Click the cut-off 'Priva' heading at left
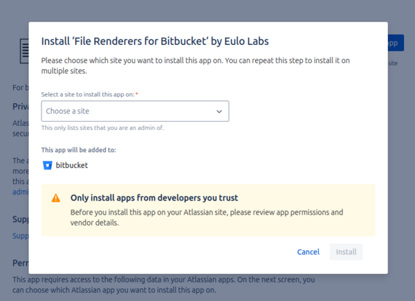The image size is (415, 301). 21,106
